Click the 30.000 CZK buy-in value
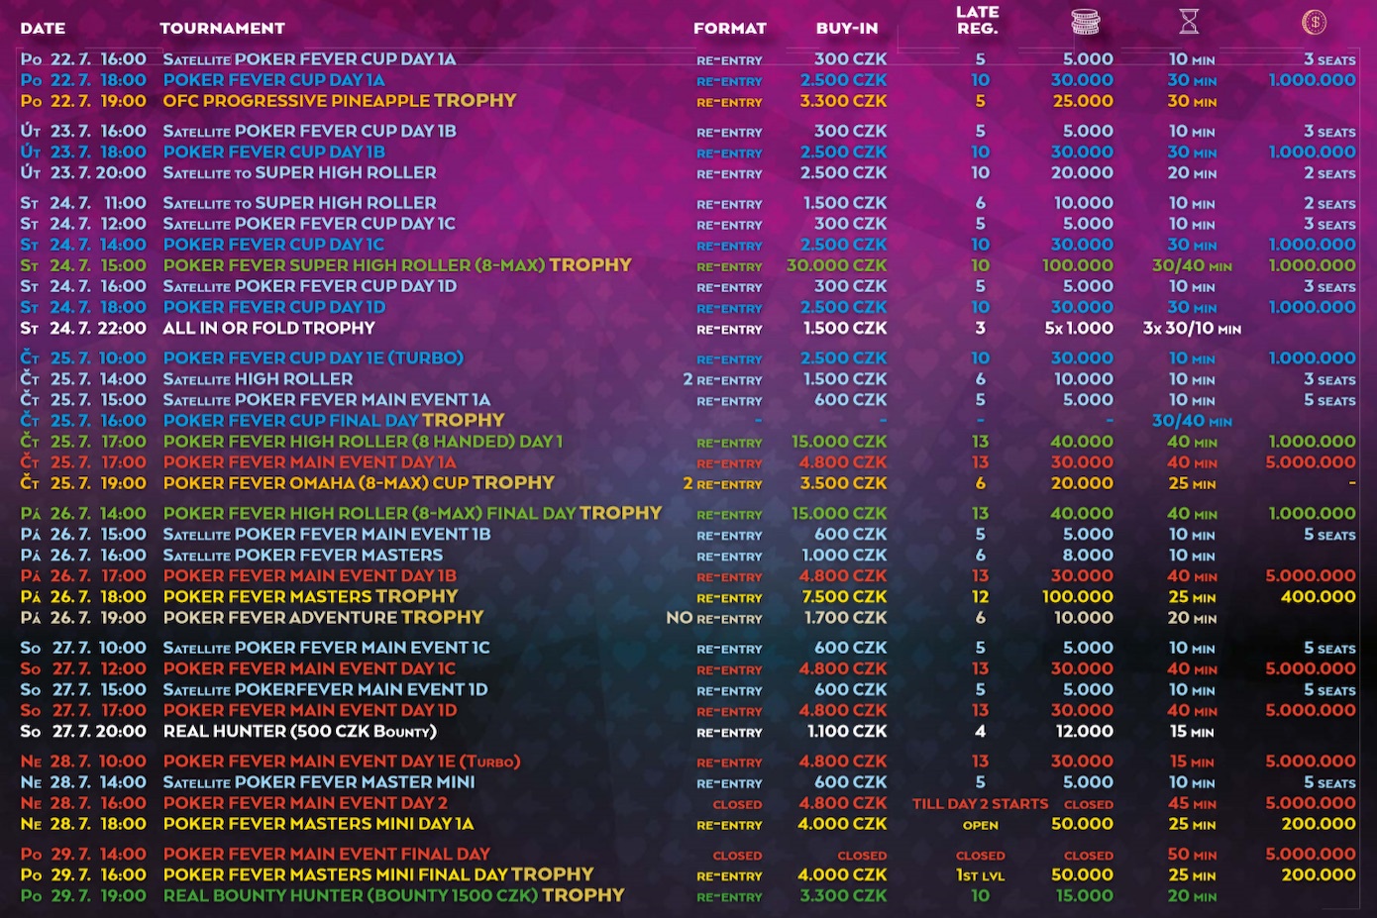This screenshot has width=1377, height=918. [837, 265]
